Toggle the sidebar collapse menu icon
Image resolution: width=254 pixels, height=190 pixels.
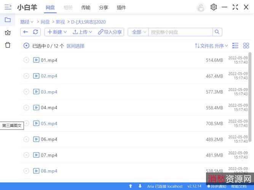(x=8, y=7)
